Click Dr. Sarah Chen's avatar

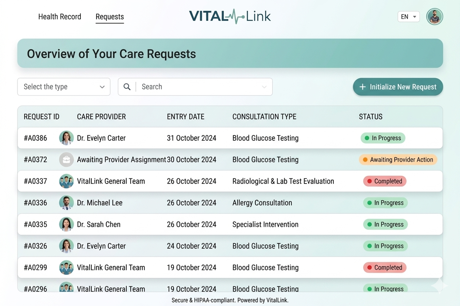66,224
